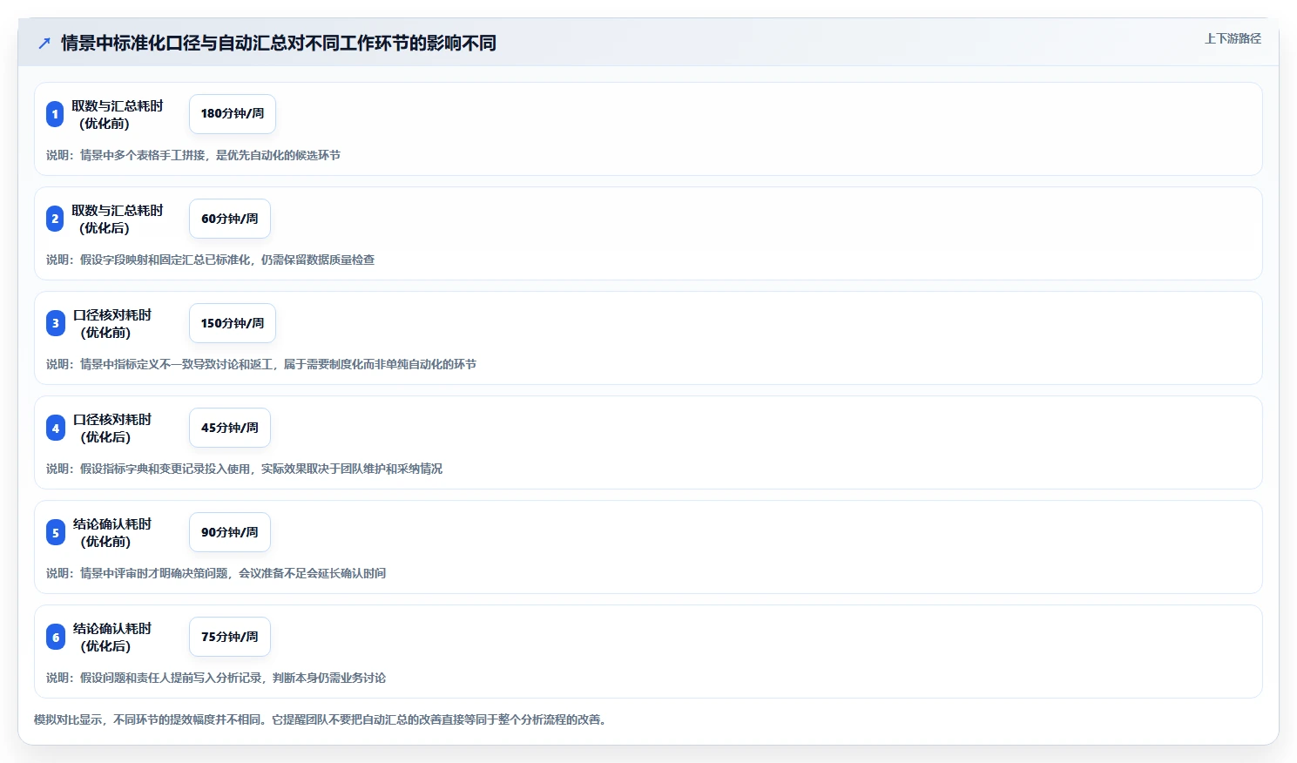The image size is (1297, 763).
Task: Click the note about 多个表格手工拼接
Action: coord(193,155)
